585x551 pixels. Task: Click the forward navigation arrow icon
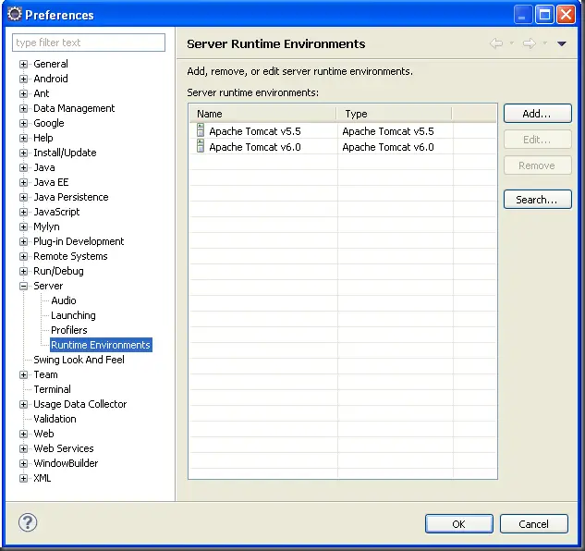point(530,43)
